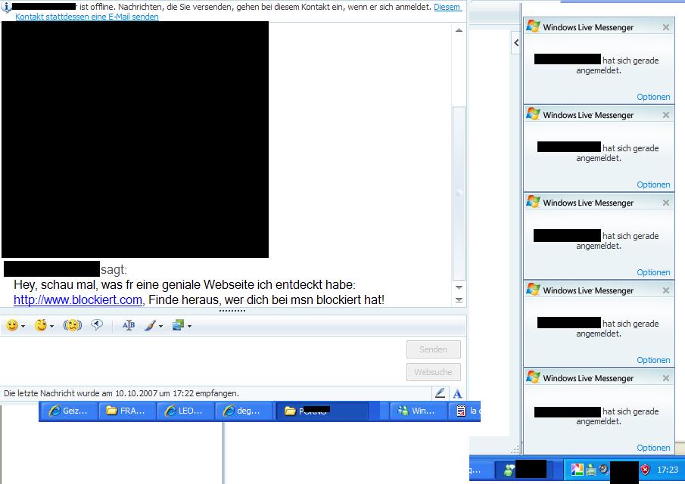Jump to newest message via bottom arrow
Screen dimensions: 685x484
click(x=459, y=299)
